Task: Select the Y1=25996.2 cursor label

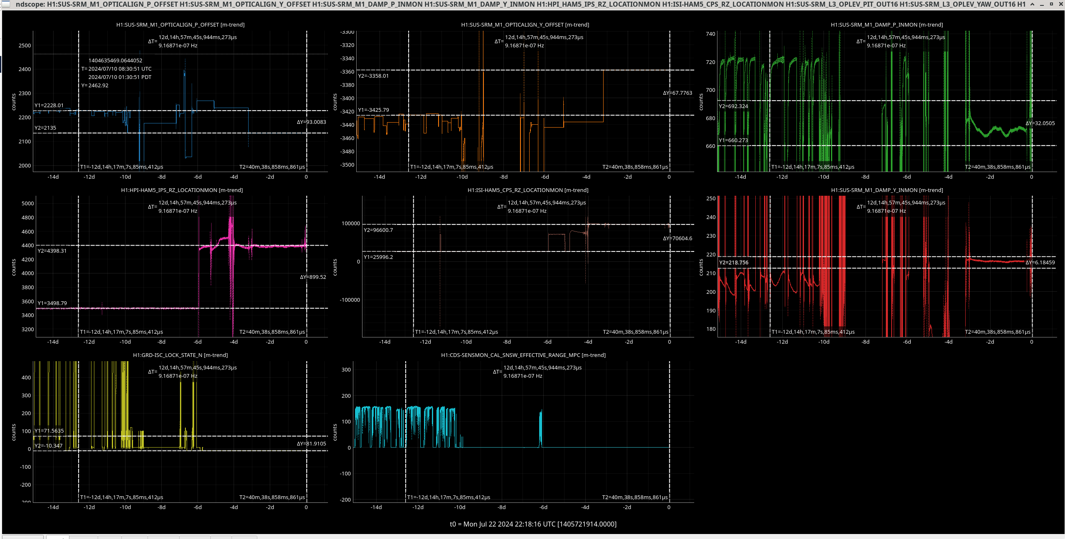Action: tap(378, 257)
